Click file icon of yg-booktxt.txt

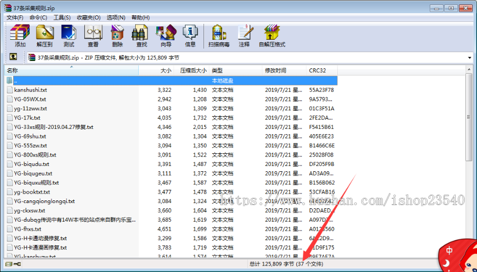click(x=10, y=192)
